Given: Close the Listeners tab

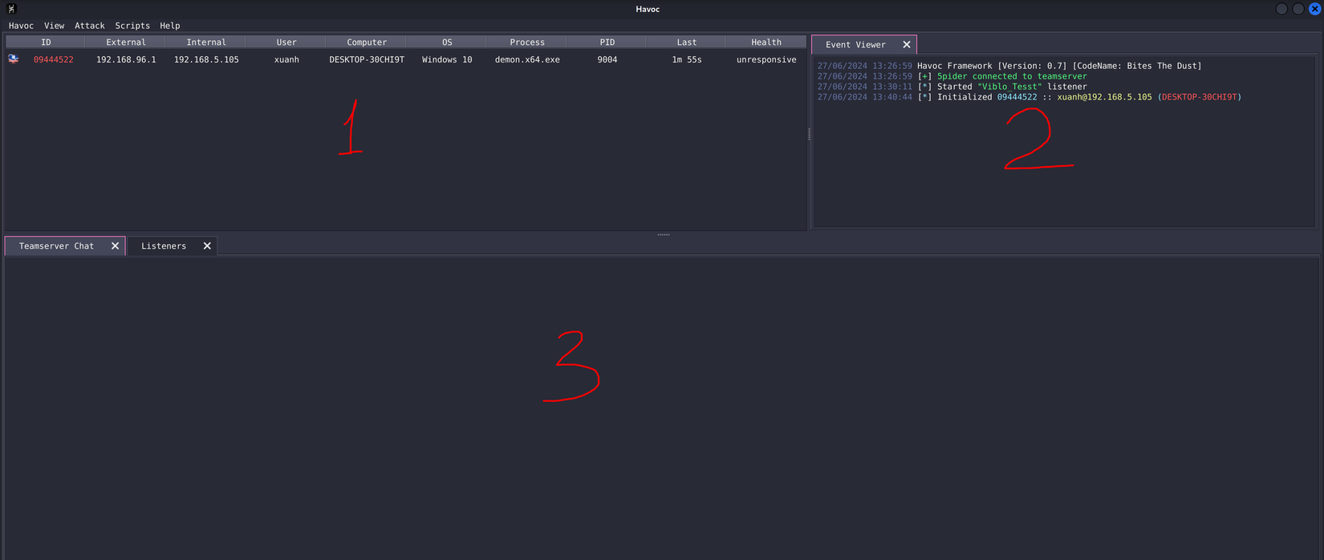Looking at the screenshot, I should point(207,246).
